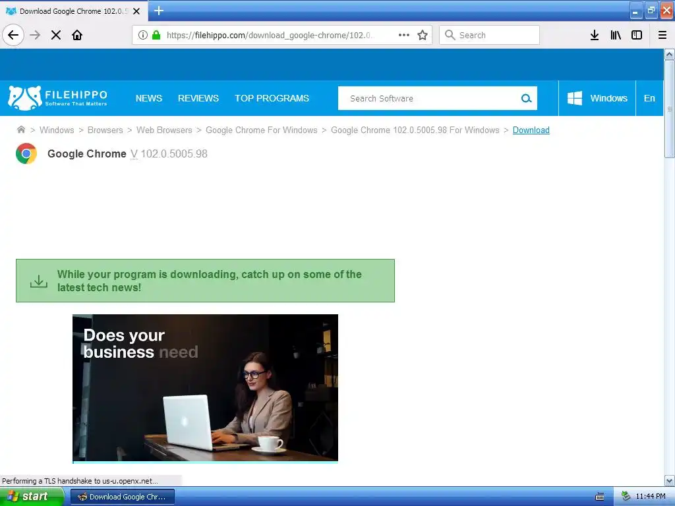675x506 pixels.
Task: Follow Google Chrome For Windows breadcrumb link
Action: point(261,130)
